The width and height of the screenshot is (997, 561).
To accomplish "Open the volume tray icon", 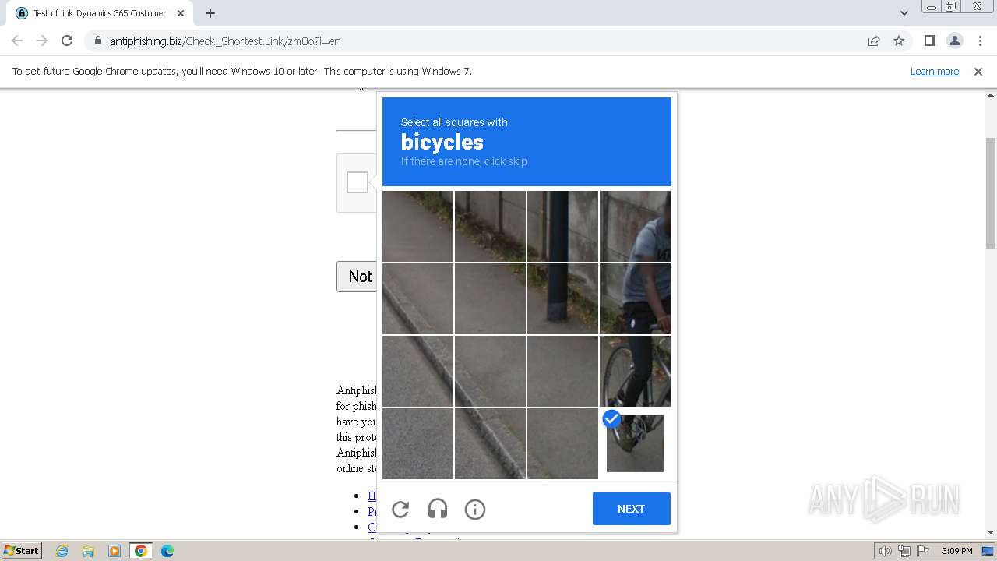I will click(x=886, y=551).
